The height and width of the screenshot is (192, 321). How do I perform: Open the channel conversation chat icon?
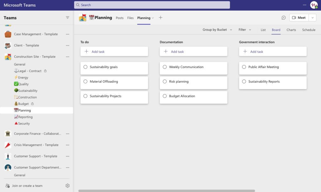point(283,18)
